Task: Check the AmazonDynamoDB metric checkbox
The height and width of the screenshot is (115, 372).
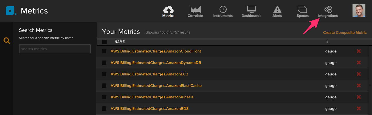Action: pos(104,63)
